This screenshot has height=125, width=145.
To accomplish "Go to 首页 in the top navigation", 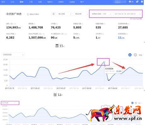I will 3,2.
